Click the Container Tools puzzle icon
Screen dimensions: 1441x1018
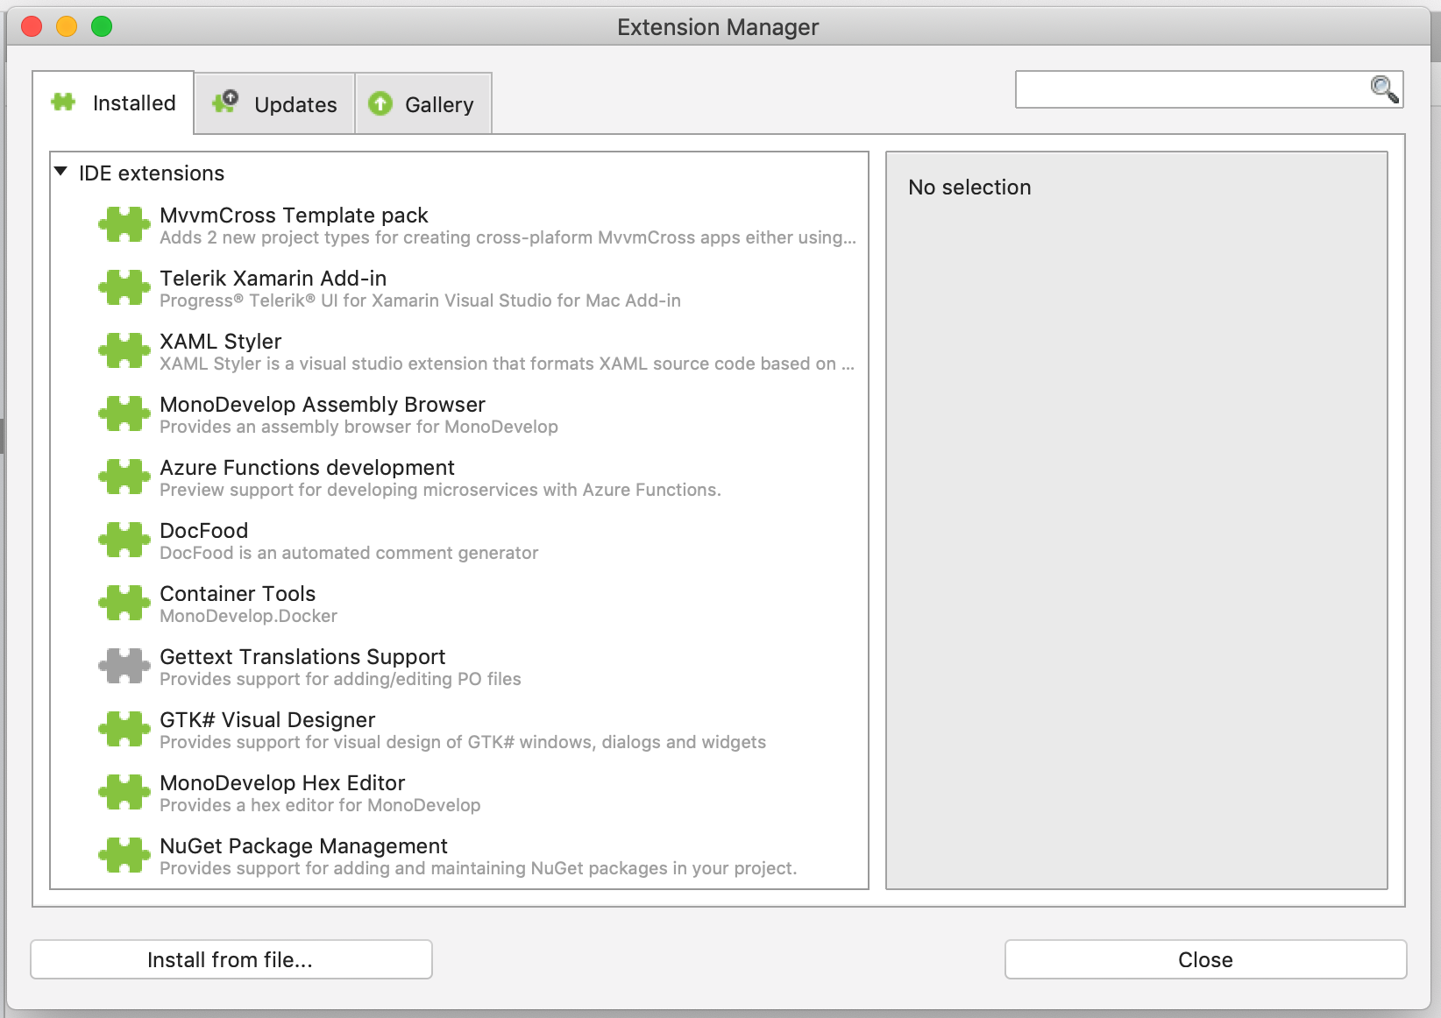click(124, 603)
